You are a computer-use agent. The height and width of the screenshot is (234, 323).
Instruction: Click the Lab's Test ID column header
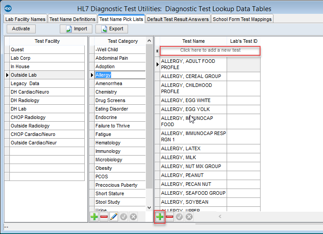tap(244, 41)
